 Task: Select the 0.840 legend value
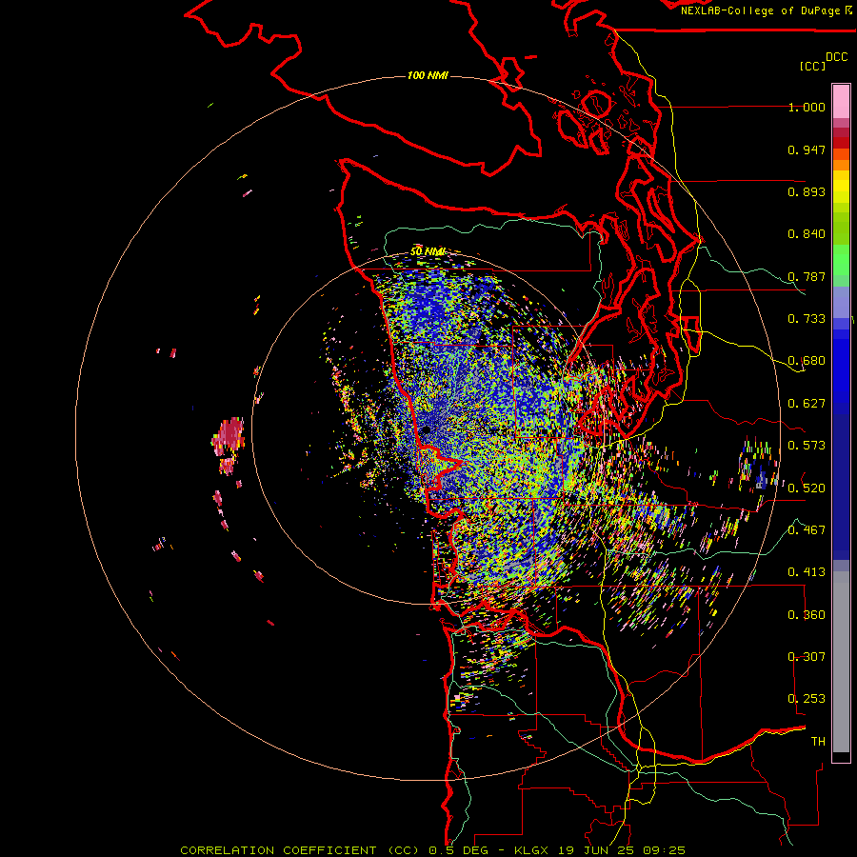[807, 234]
